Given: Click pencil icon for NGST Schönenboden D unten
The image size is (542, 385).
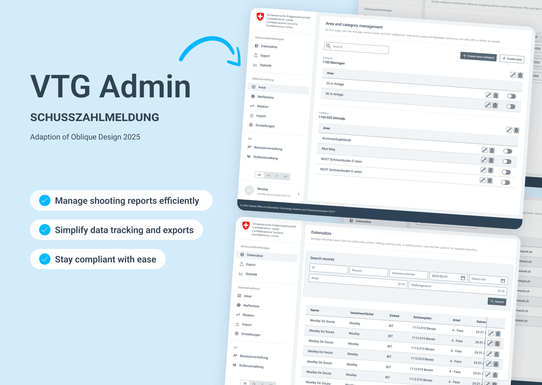Looking at the screenshot, I should tap(483, 180).
